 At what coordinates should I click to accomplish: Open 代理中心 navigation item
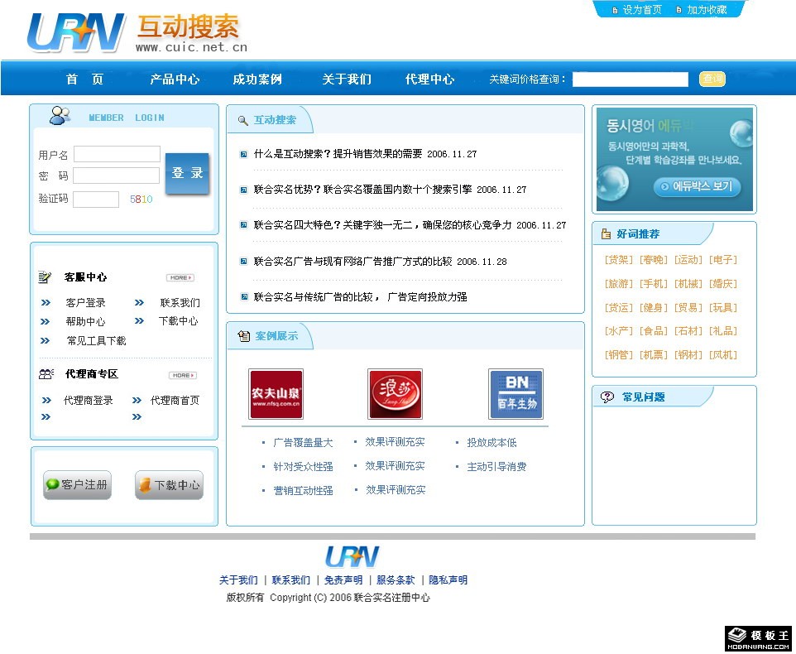(429, 79)
